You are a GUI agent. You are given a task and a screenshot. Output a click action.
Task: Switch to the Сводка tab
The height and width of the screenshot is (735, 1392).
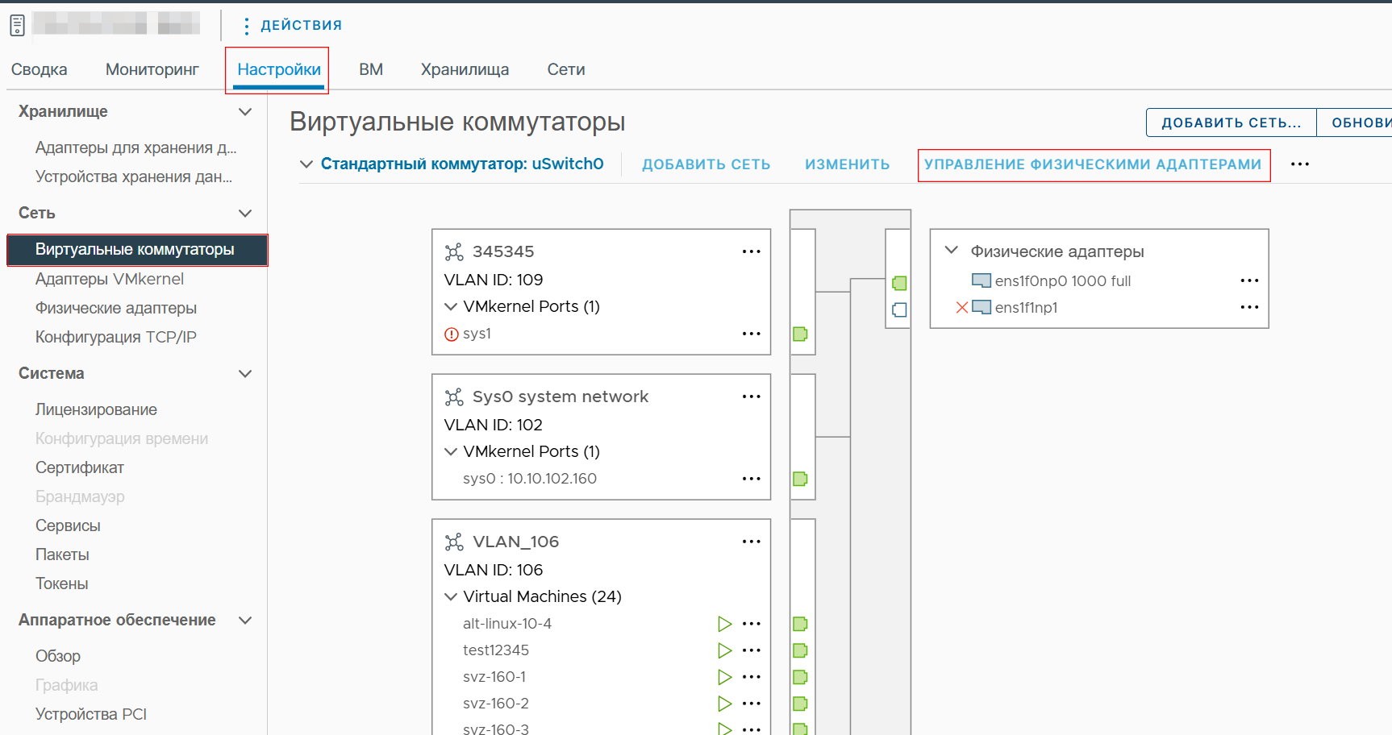coord(39,69)
